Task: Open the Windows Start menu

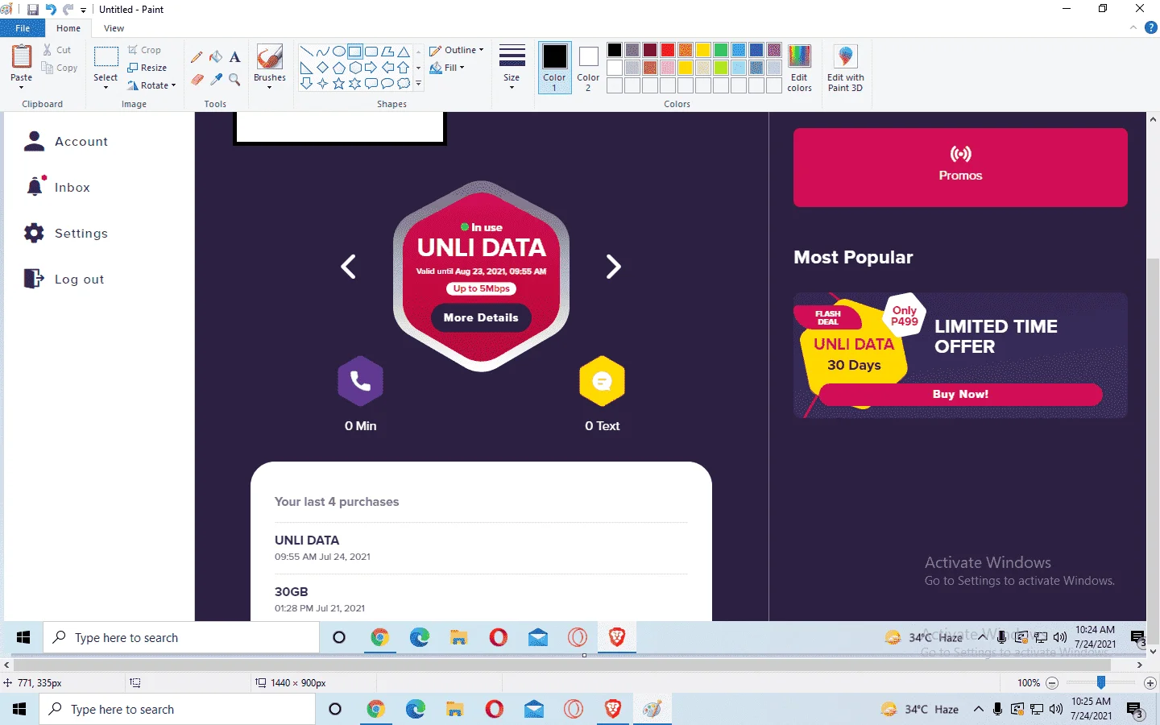Action: (x=19, y=710)
